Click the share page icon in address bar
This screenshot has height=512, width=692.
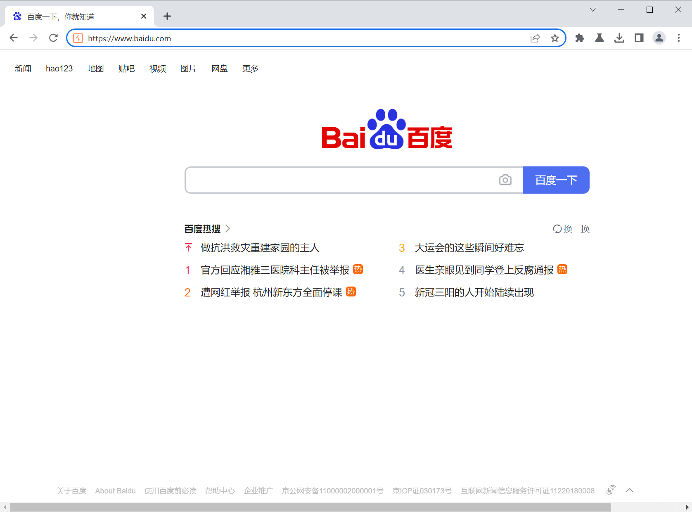pos(535,38)
